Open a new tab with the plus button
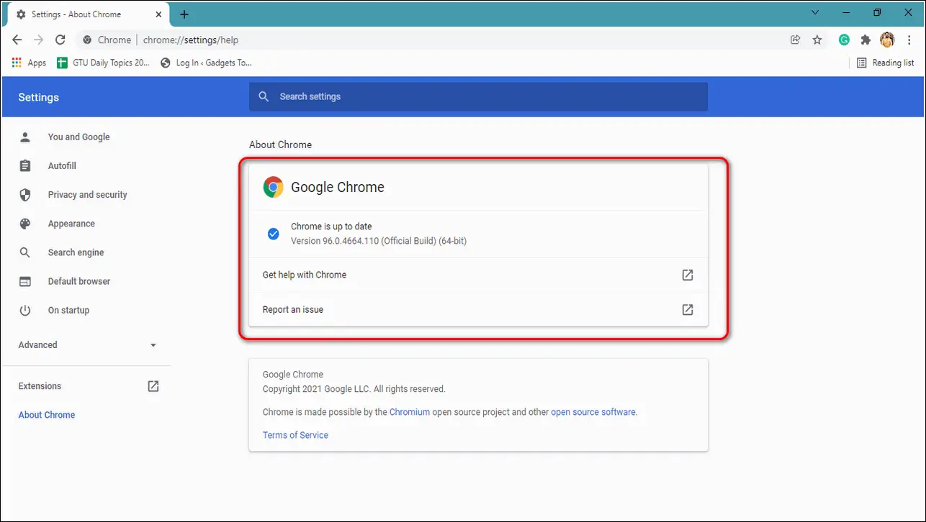 (184, 14)
